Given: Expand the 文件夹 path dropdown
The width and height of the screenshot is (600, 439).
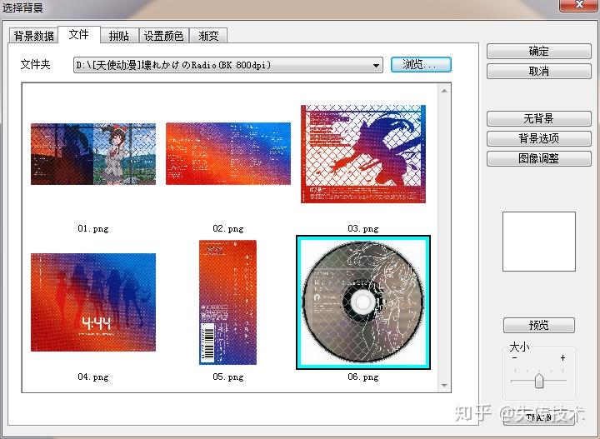Looking at the screenshot, I should point(376,65).
